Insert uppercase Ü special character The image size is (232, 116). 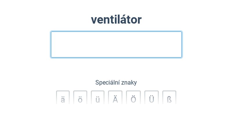[x=151, y=98]
